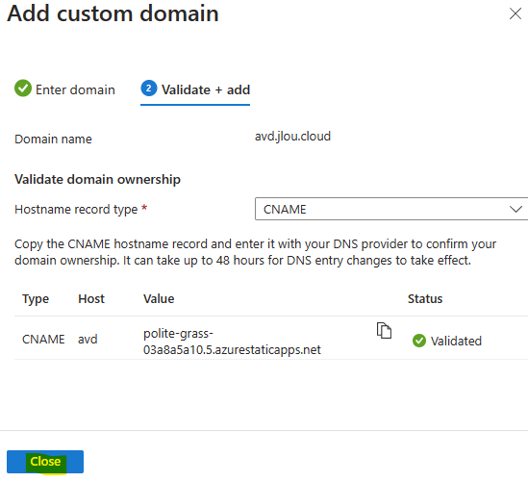Click the Validated status text

[x=456, y=341]
